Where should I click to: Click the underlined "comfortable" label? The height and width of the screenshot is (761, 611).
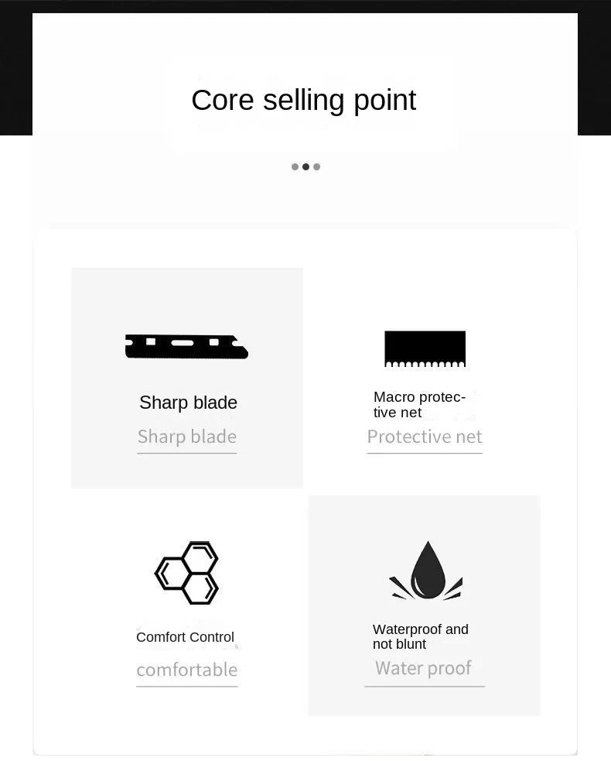click(x=186, y=670)
